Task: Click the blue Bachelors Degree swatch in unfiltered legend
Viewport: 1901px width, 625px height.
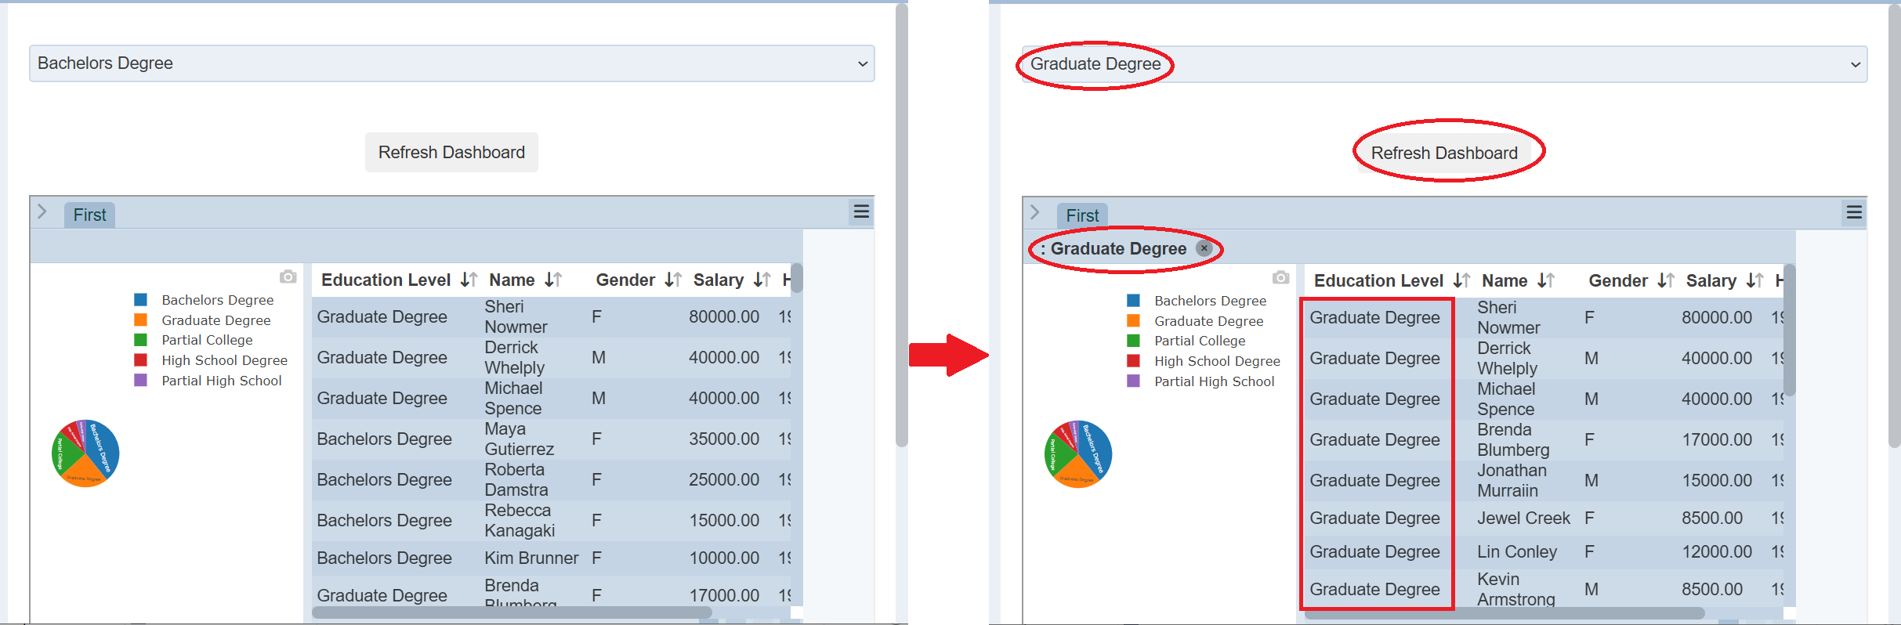Action: click(x=141, y=300)
